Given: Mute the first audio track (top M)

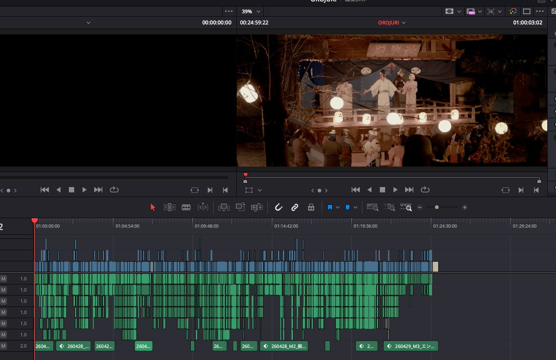Looking at the screenshot, I should coord(3,279).
